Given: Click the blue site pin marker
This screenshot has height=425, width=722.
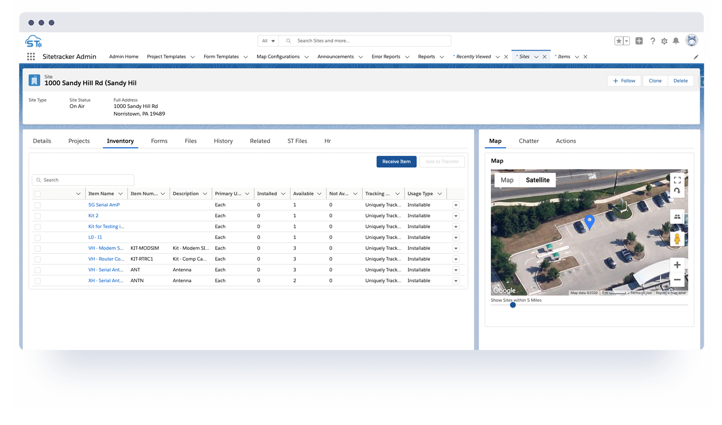Looking at the screenshot, I should (589, 222).
